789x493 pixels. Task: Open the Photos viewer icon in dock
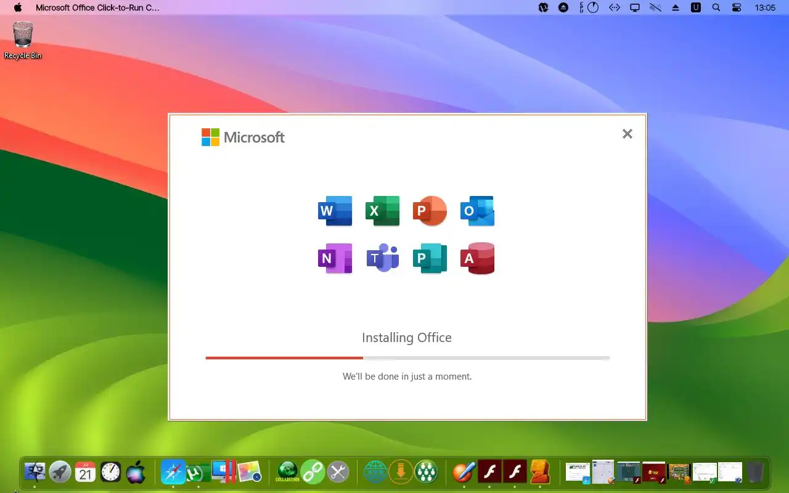[250, 472]
